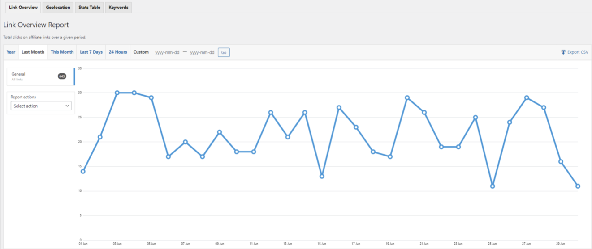Select the This Month period filter
Image resolution: width=592 pixels, height=249 pixels.
point(62,52)
